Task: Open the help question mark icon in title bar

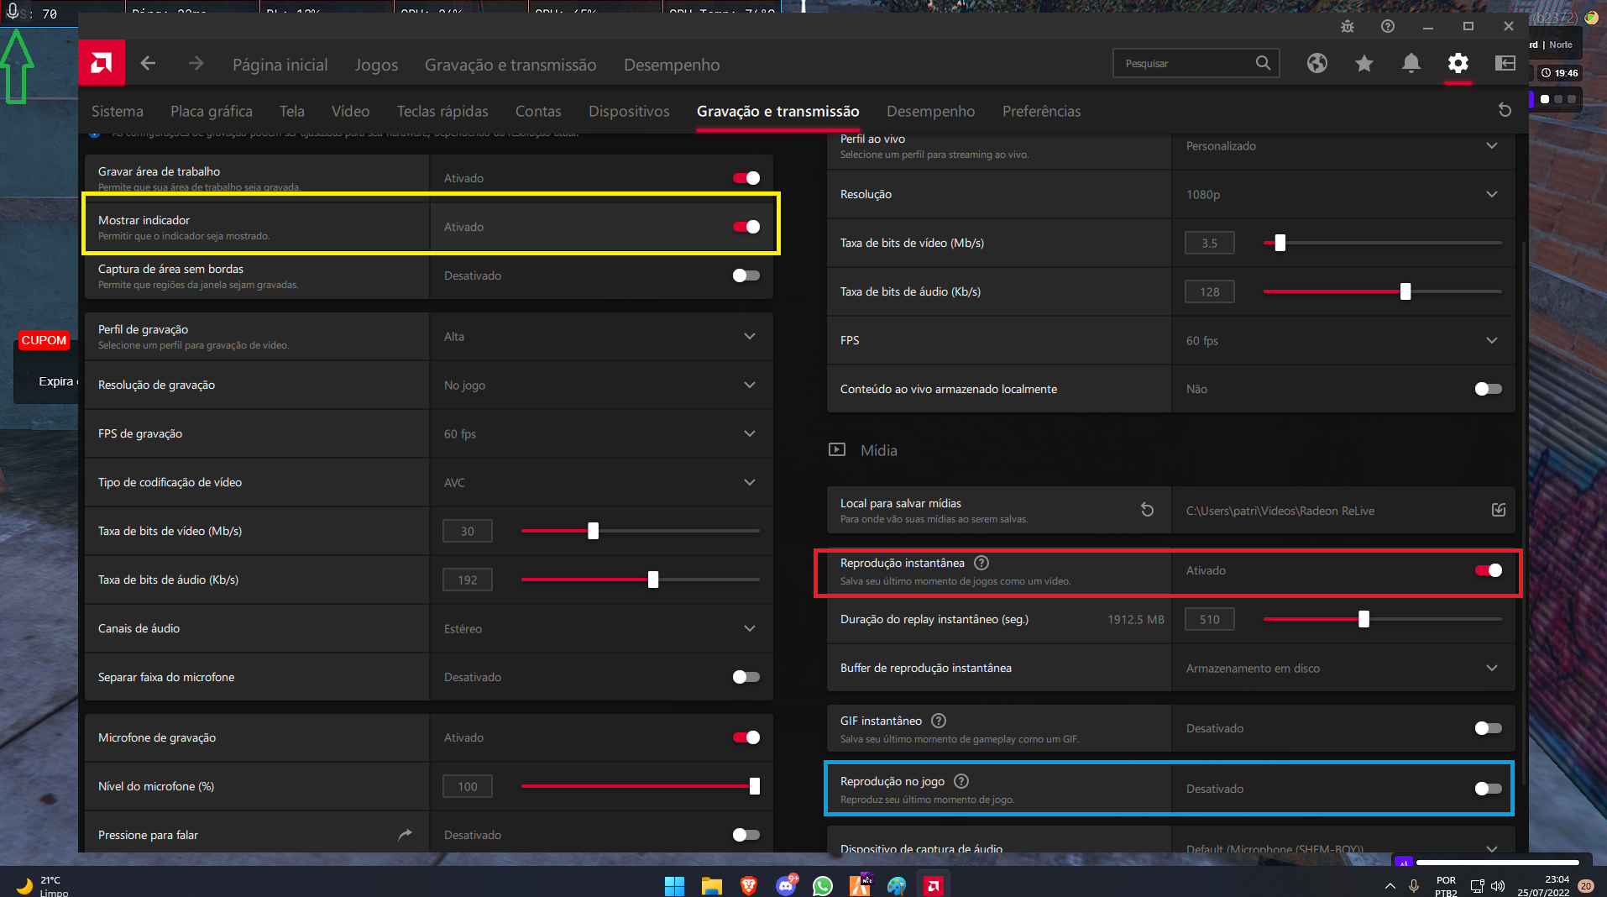Action: [x=1388, y=26]
